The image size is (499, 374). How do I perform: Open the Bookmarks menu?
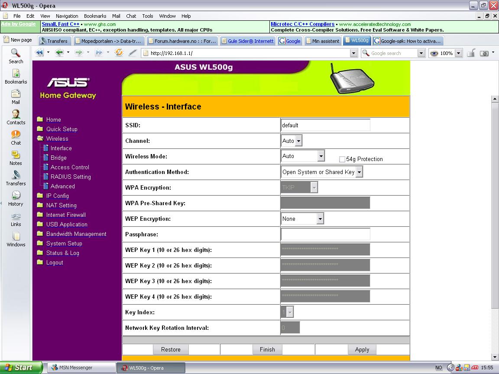[95, 16]
